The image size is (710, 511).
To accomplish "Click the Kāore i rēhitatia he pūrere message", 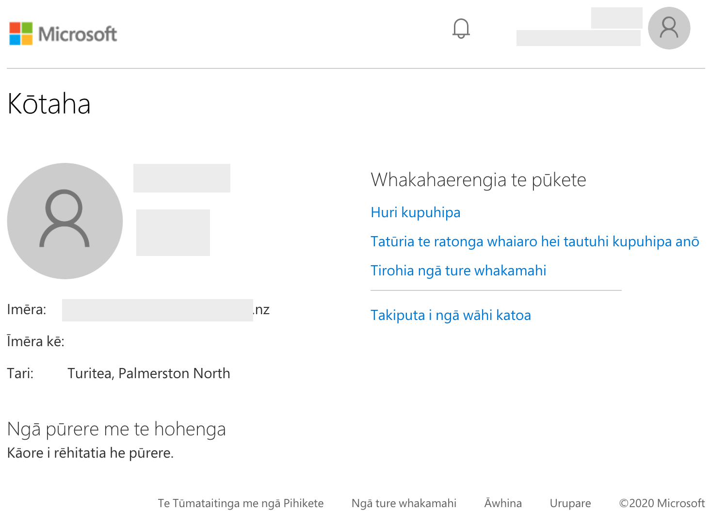I will click(x=90, y=453).
